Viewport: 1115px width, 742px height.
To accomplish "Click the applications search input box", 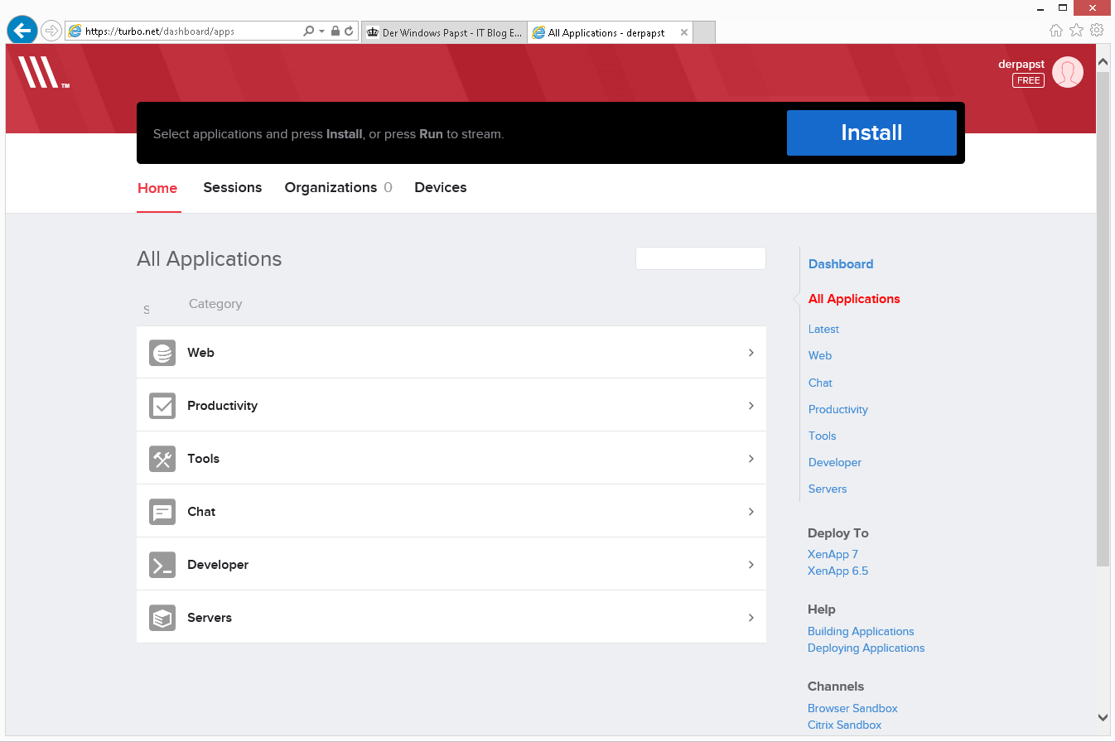I will click(701, 258).
